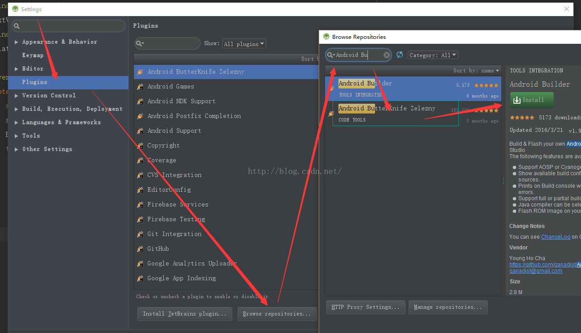Select Android Postfix Completion plugin row
Viewport: 581px width, 333px height.
click(x=226, y=116)
